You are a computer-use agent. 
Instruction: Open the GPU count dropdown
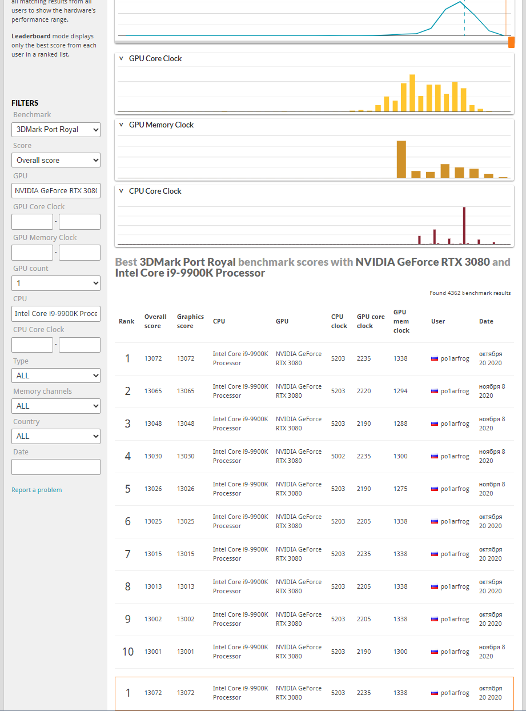coord(56,283)
